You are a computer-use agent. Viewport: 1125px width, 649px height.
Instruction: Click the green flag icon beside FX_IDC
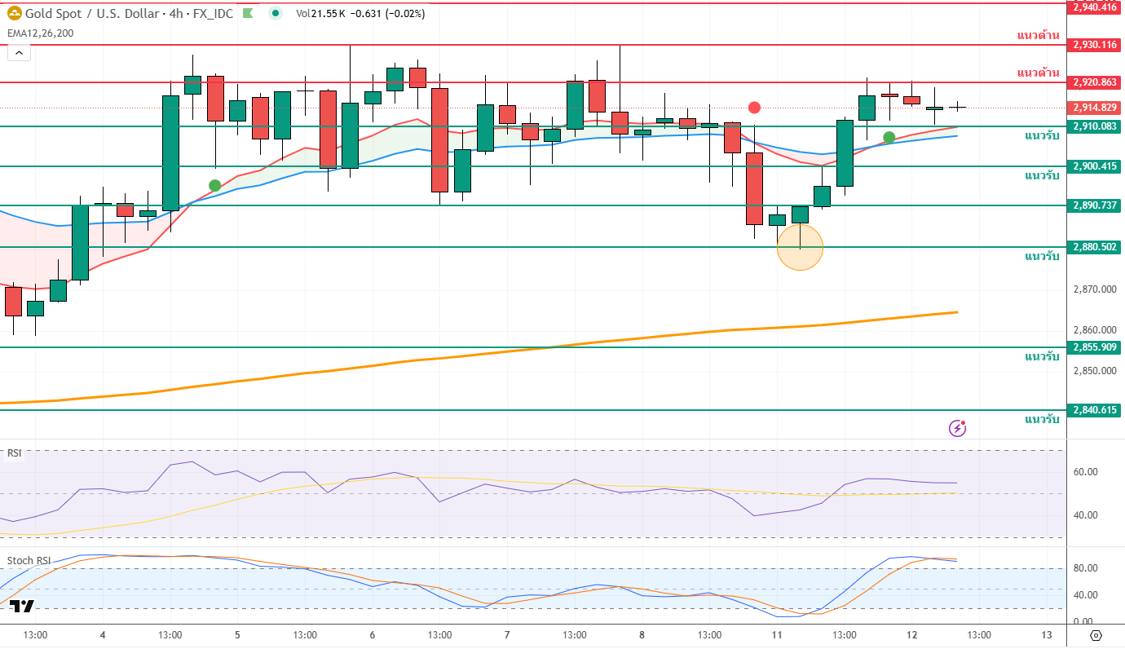[248, 13]
